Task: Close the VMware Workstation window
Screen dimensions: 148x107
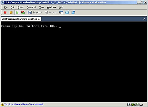Action: tap(145, 2)
